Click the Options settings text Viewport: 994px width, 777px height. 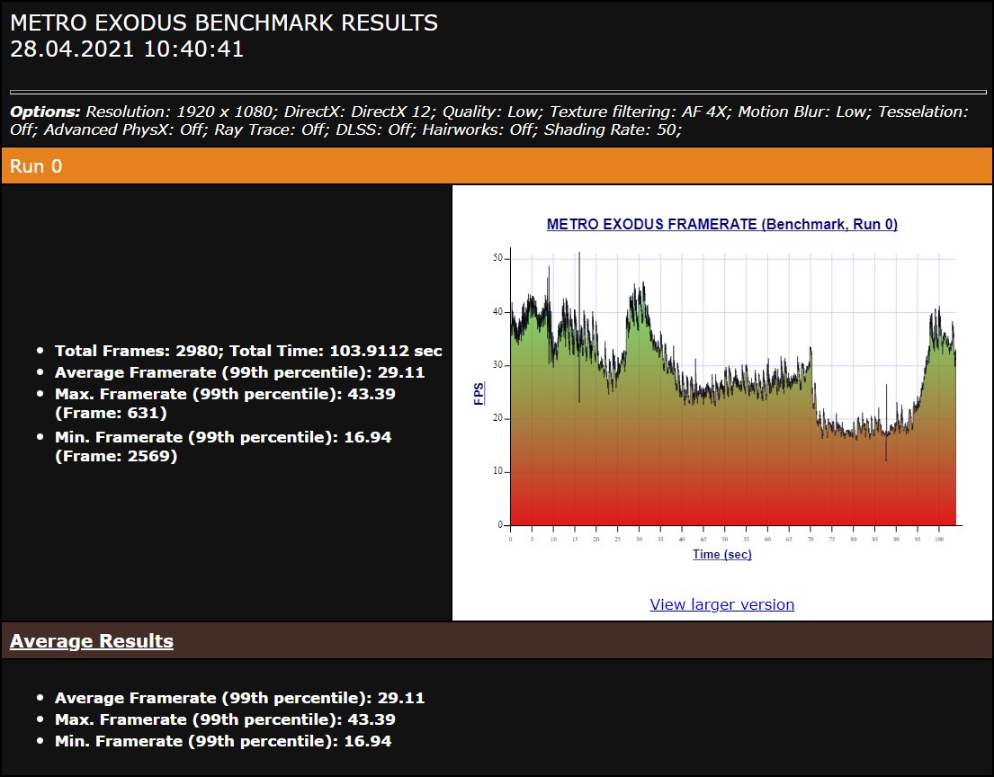[x=489, y=121]
